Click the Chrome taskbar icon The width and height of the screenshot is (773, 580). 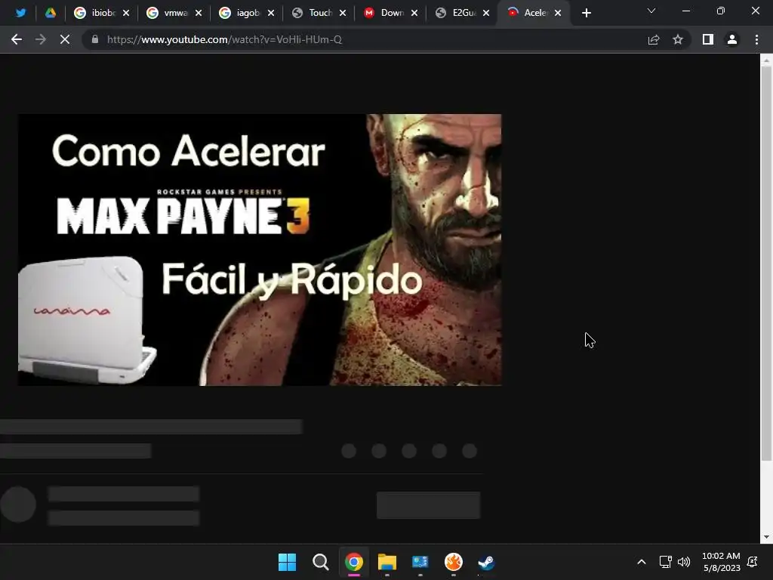click(353, 562)
